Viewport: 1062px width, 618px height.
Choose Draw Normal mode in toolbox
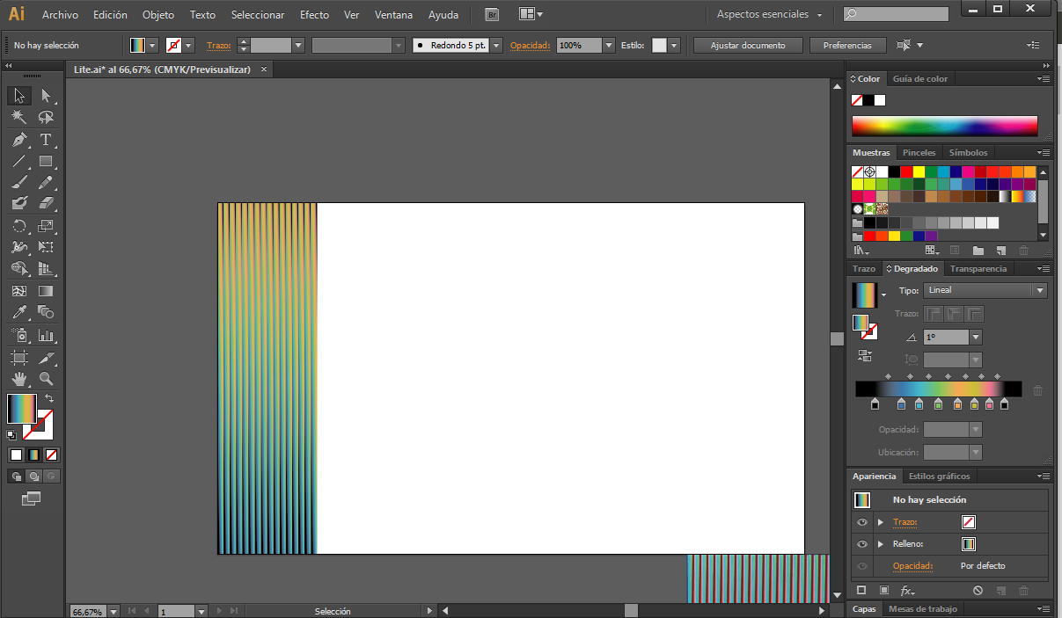[x=16, y=476]
